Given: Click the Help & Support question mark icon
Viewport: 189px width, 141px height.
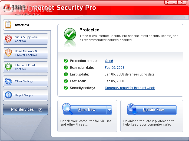Looking at the screenshot, I should 8,95.
